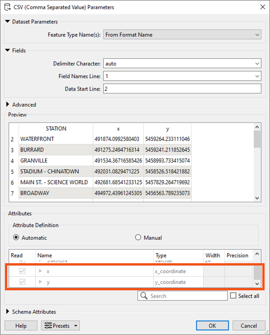Click the Precision column header
Screen dimensions: 270x335
point(238,255)
